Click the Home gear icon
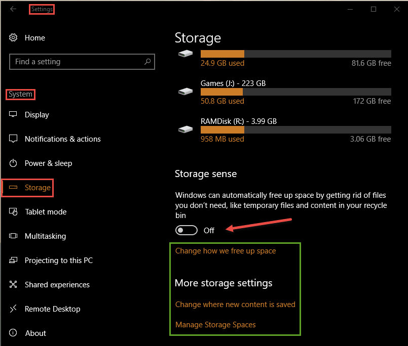Viewport: 408px width, 346px height. [x=13, y=37]
